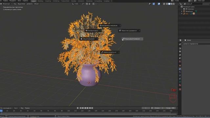Open the Particles properties tab

[180, 72]
